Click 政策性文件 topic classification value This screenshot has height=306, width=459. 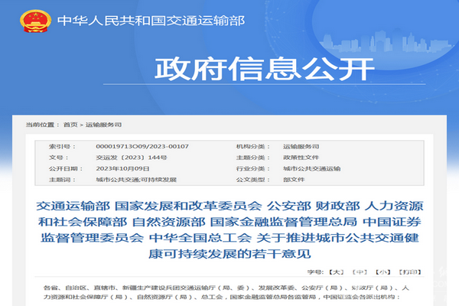pyautogui.click(x=301, y=156)
